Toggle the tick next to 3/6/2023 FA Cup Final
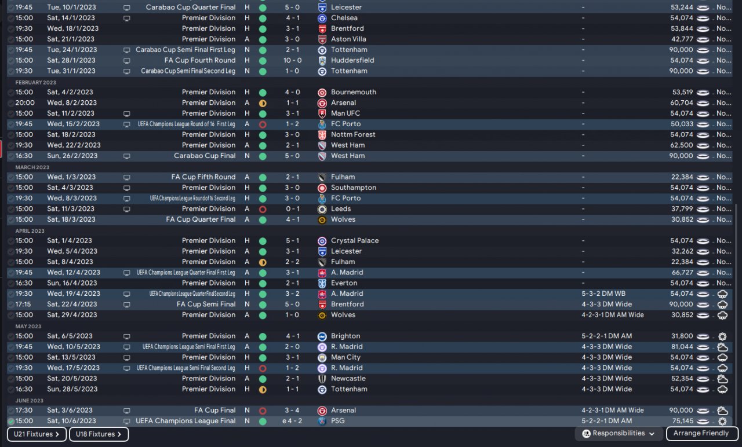 point(11,411)
